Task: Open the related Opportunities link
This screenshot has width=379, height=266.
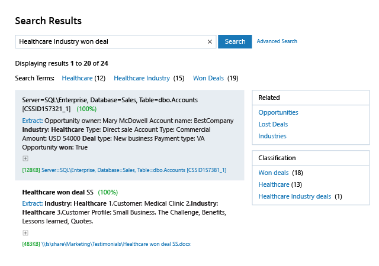Action: pyautogui.click(x=278, y=112)
